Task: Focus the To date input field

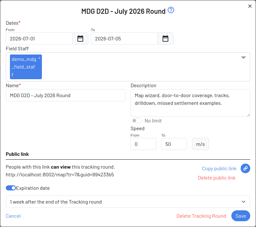Action: coord(124,38)
